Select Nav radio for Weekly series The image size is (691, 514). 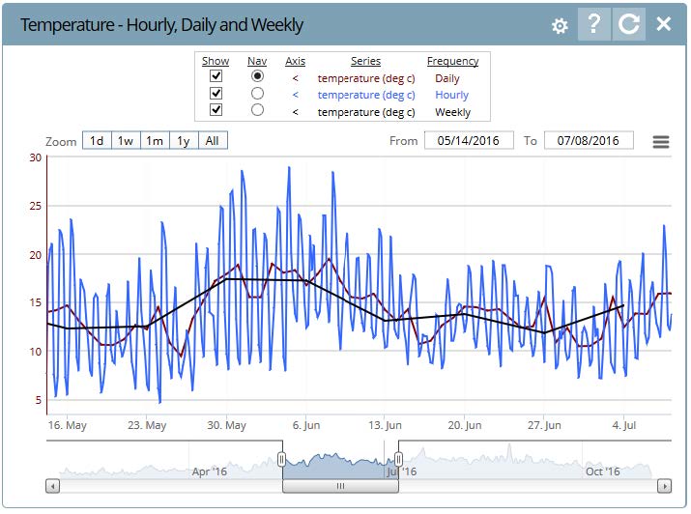pos(257,111)
